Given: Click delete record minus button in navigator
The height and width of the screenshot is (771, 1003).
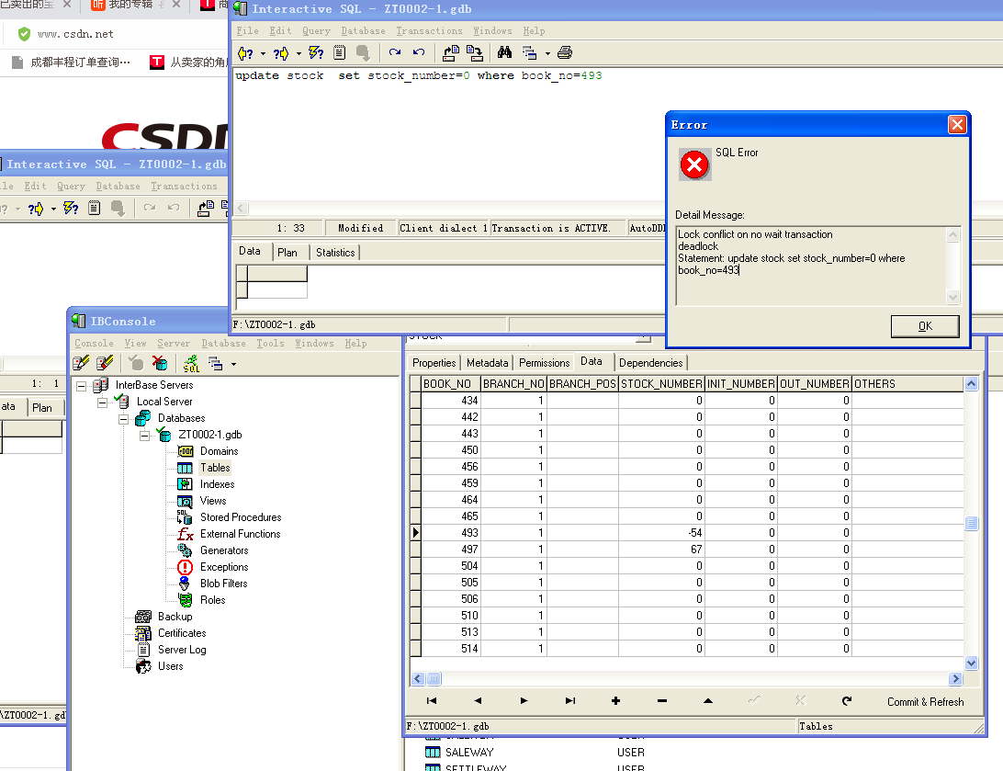Looking at the screenshot, I should coord(662,701).
